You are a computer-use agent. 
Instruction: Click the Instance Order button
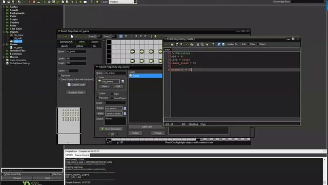76,92
